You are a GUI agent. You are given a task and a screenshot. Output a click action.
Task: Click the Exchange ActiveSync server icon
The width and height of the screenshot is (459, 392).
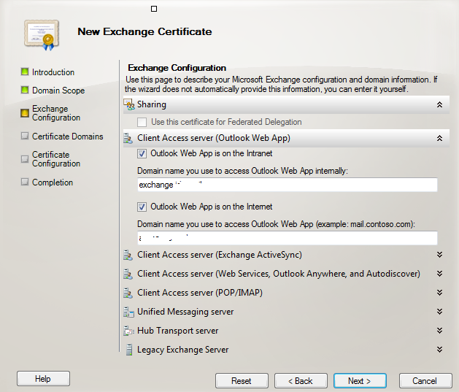(x=128, y=255)
